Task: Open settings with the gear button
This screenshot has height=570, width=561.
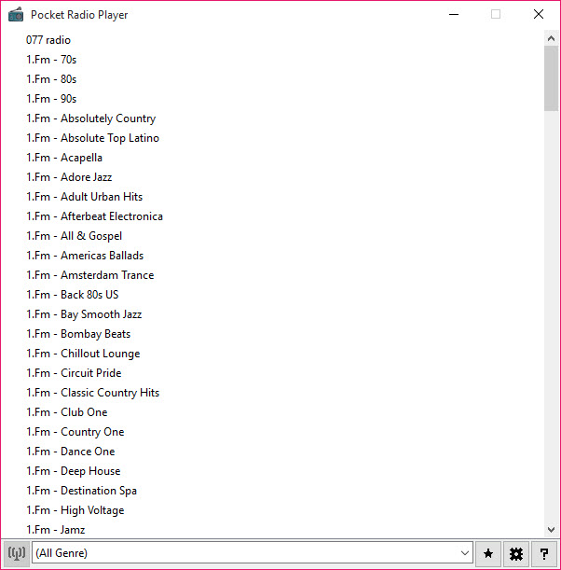Action: point(516,553)
